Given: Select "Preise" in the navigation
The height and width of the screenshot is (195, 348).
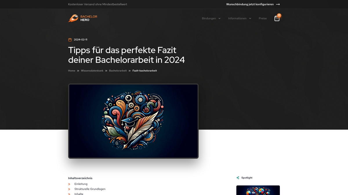Looking at the screenshot, I should (262, 18).
